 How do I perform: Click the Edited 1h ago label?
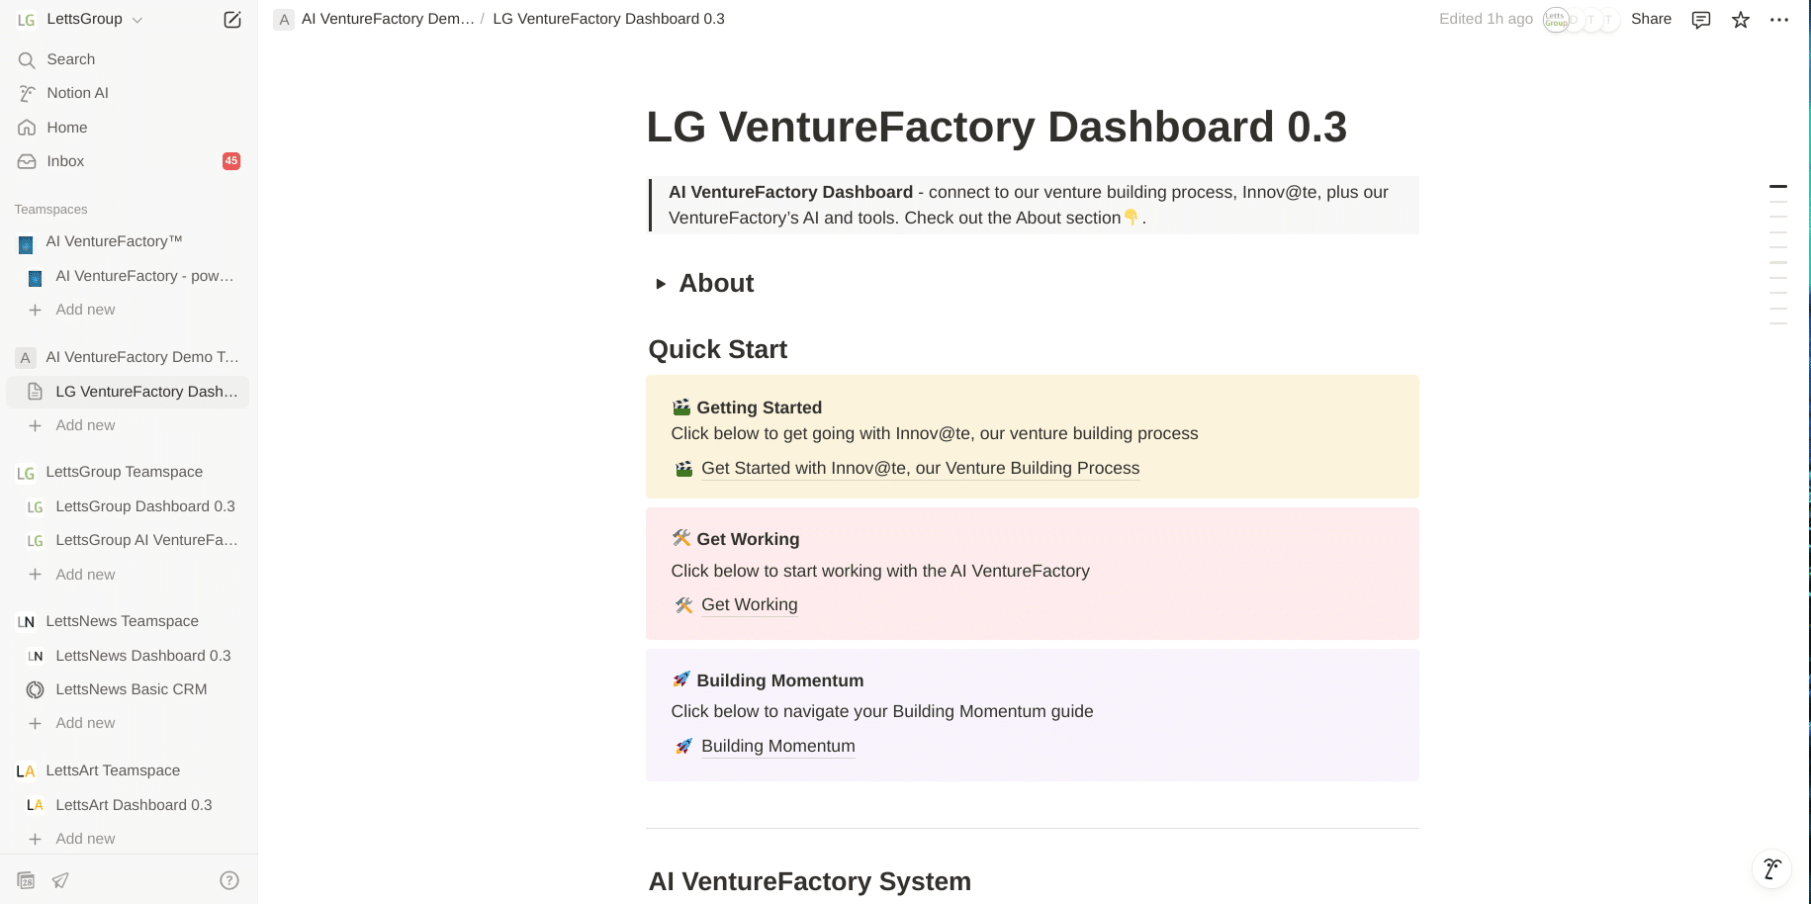click(x=1486, y=19)
